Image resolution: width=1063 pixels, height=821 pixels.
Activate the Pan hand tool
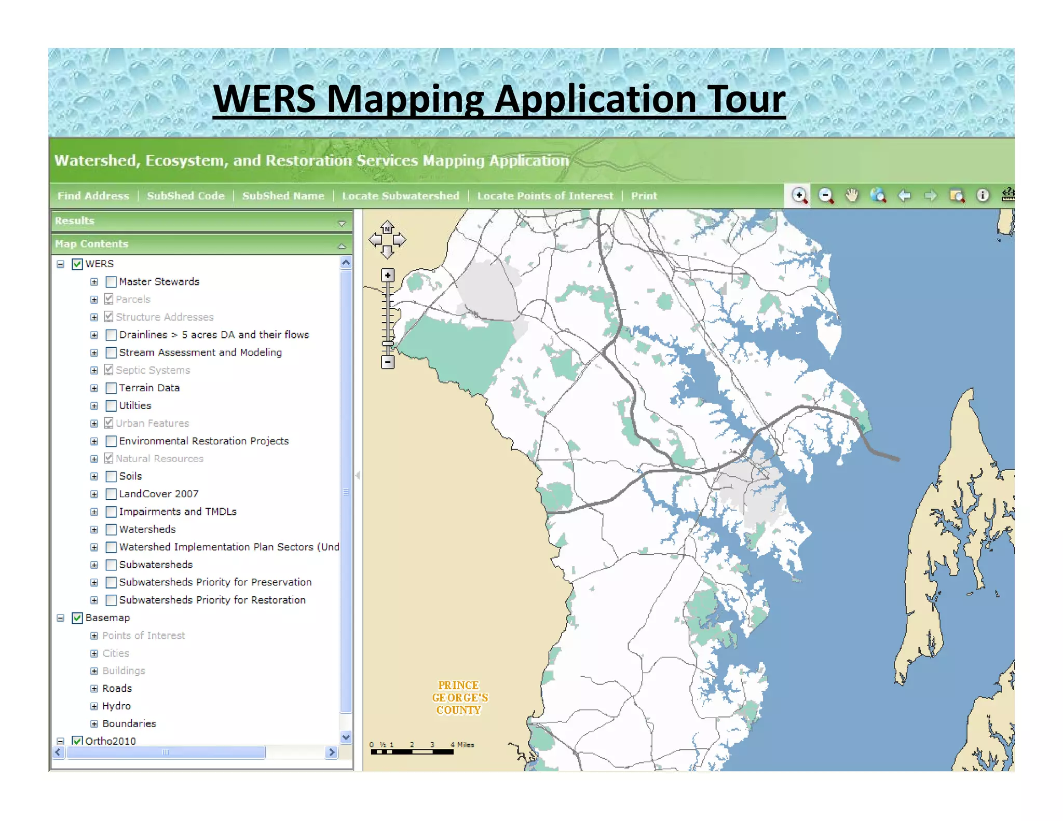852,196
